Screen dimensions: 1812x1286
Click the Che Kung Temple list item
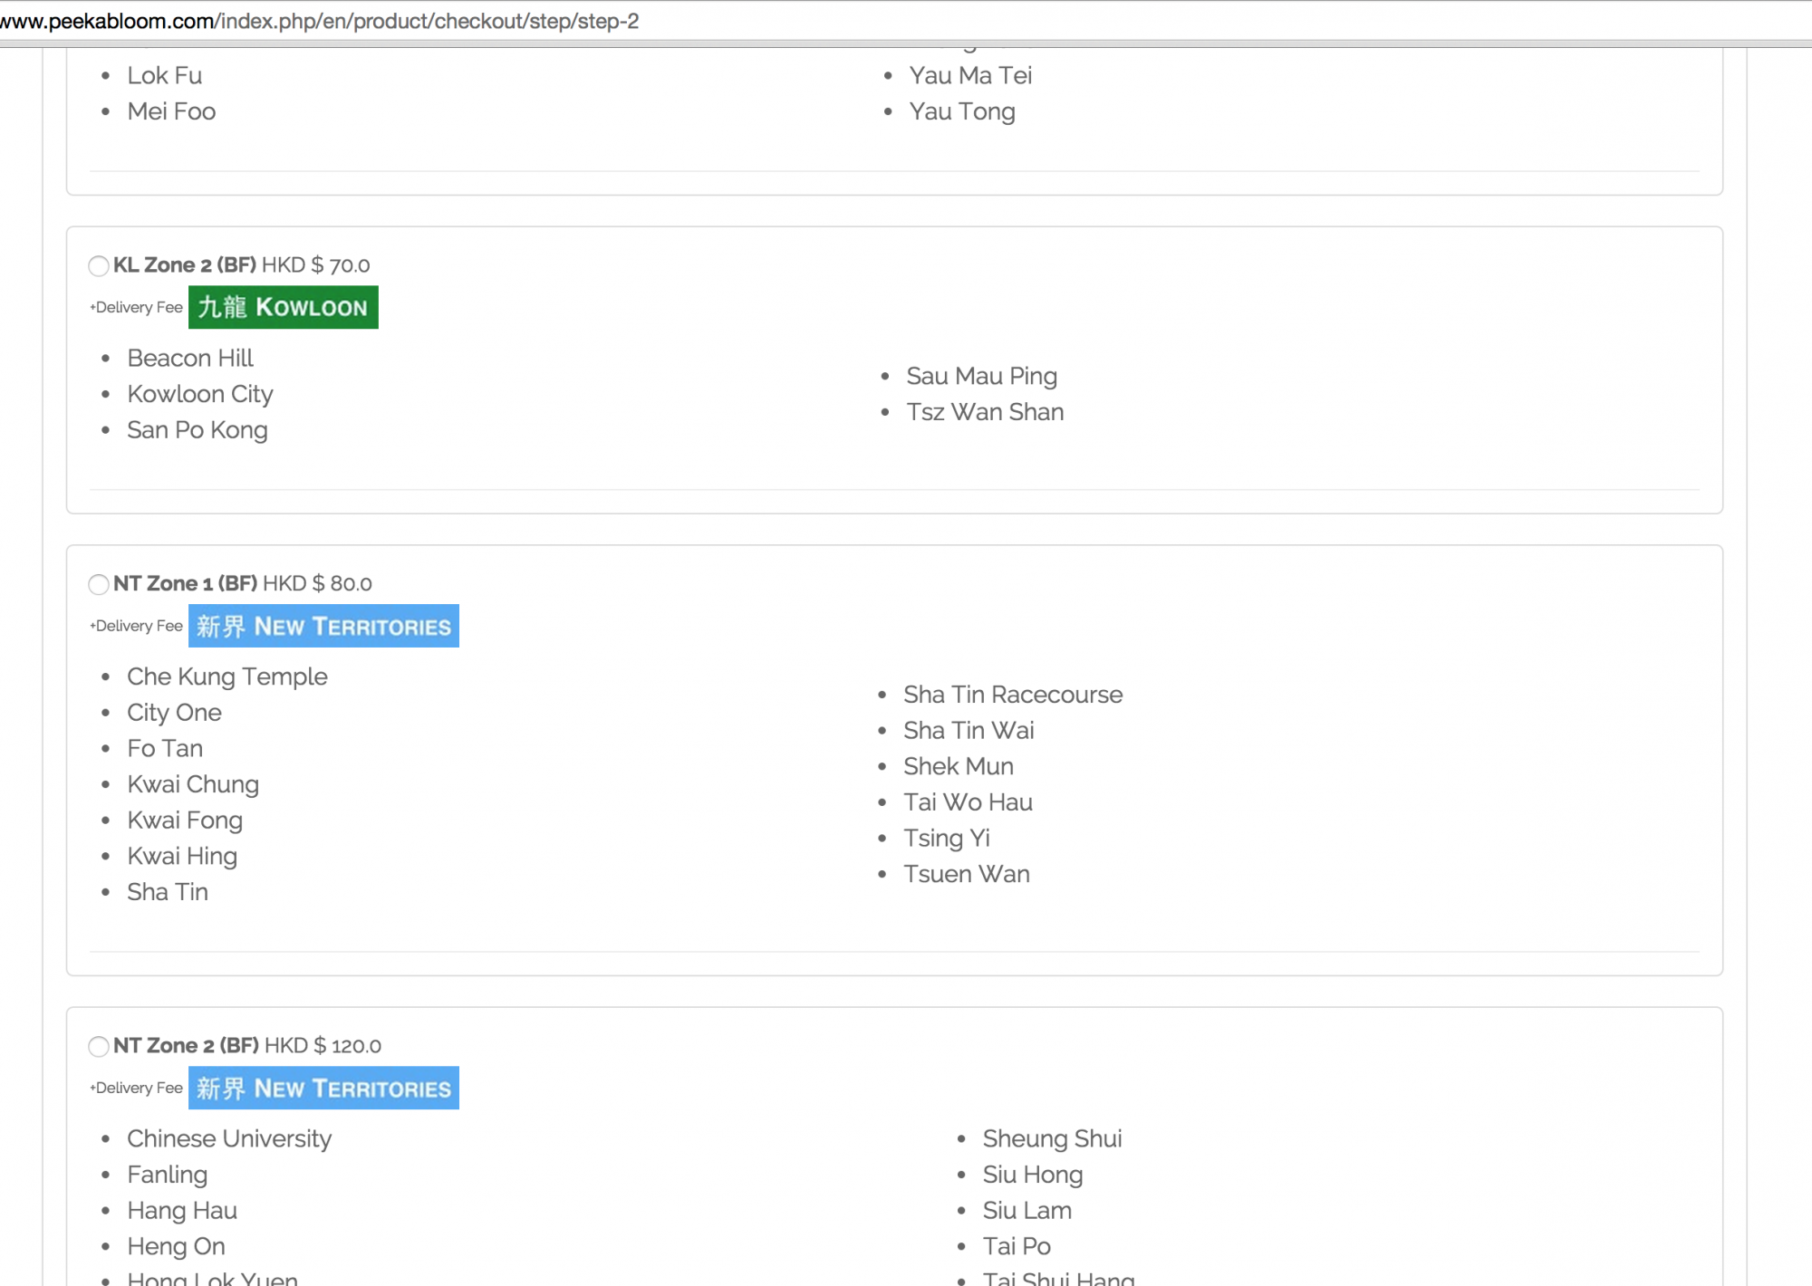[226, 677]
